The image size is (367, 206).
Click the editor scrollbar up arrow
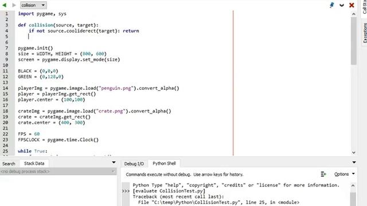tap(354, 14)
